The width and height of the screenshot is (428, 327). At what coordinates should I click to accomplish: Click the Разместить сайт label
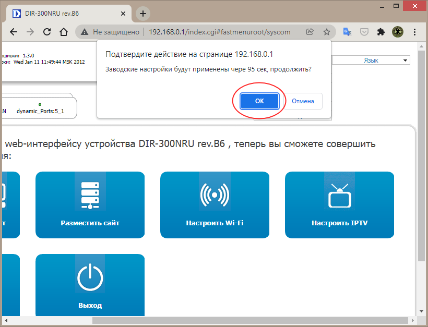(x=90, y=223)
